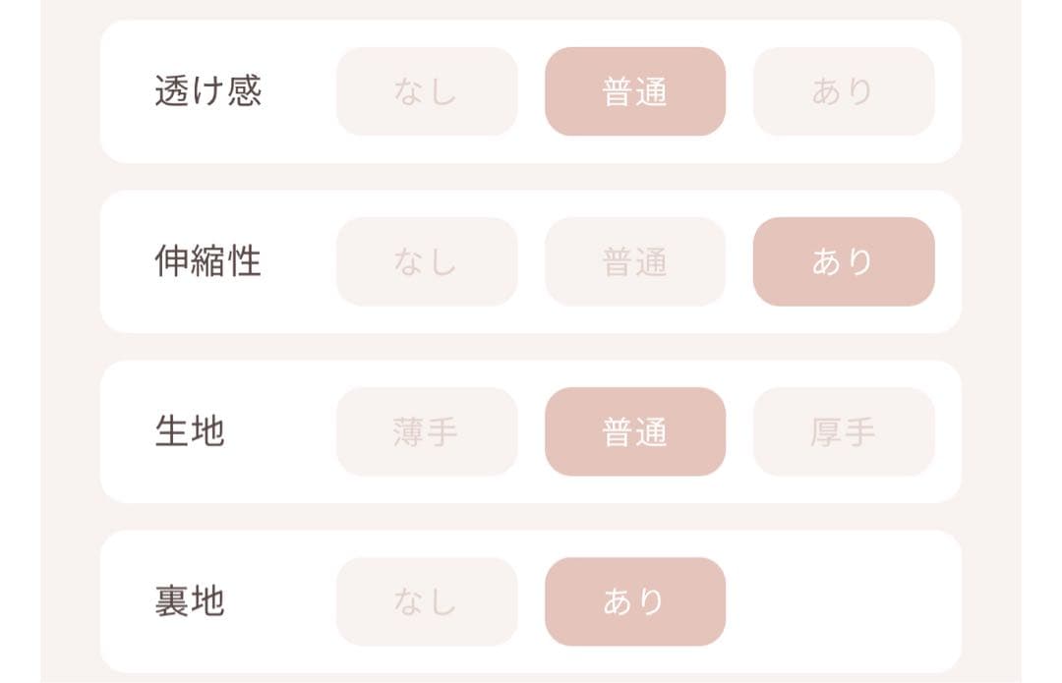The height and width of the screenshot is (683, 1062).
Task: Click the highlighted あり option for 伸縮性
Action: [x=844, y=261]
